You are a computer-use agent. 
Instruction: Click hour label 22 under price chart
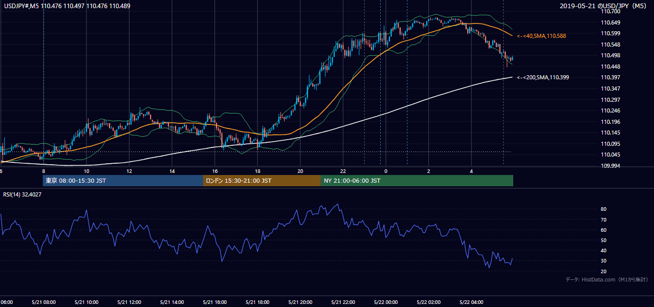pyautogui.click(x=343, y=171)
